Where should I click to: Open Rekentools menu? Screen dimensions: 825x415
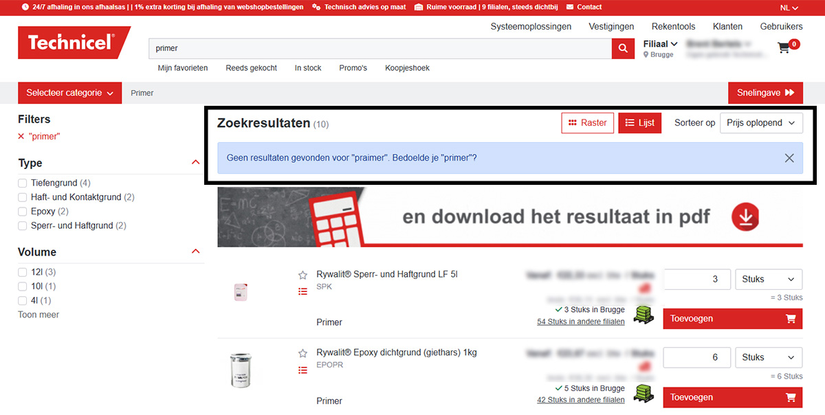pyautogui.click(x=674, y=27)
